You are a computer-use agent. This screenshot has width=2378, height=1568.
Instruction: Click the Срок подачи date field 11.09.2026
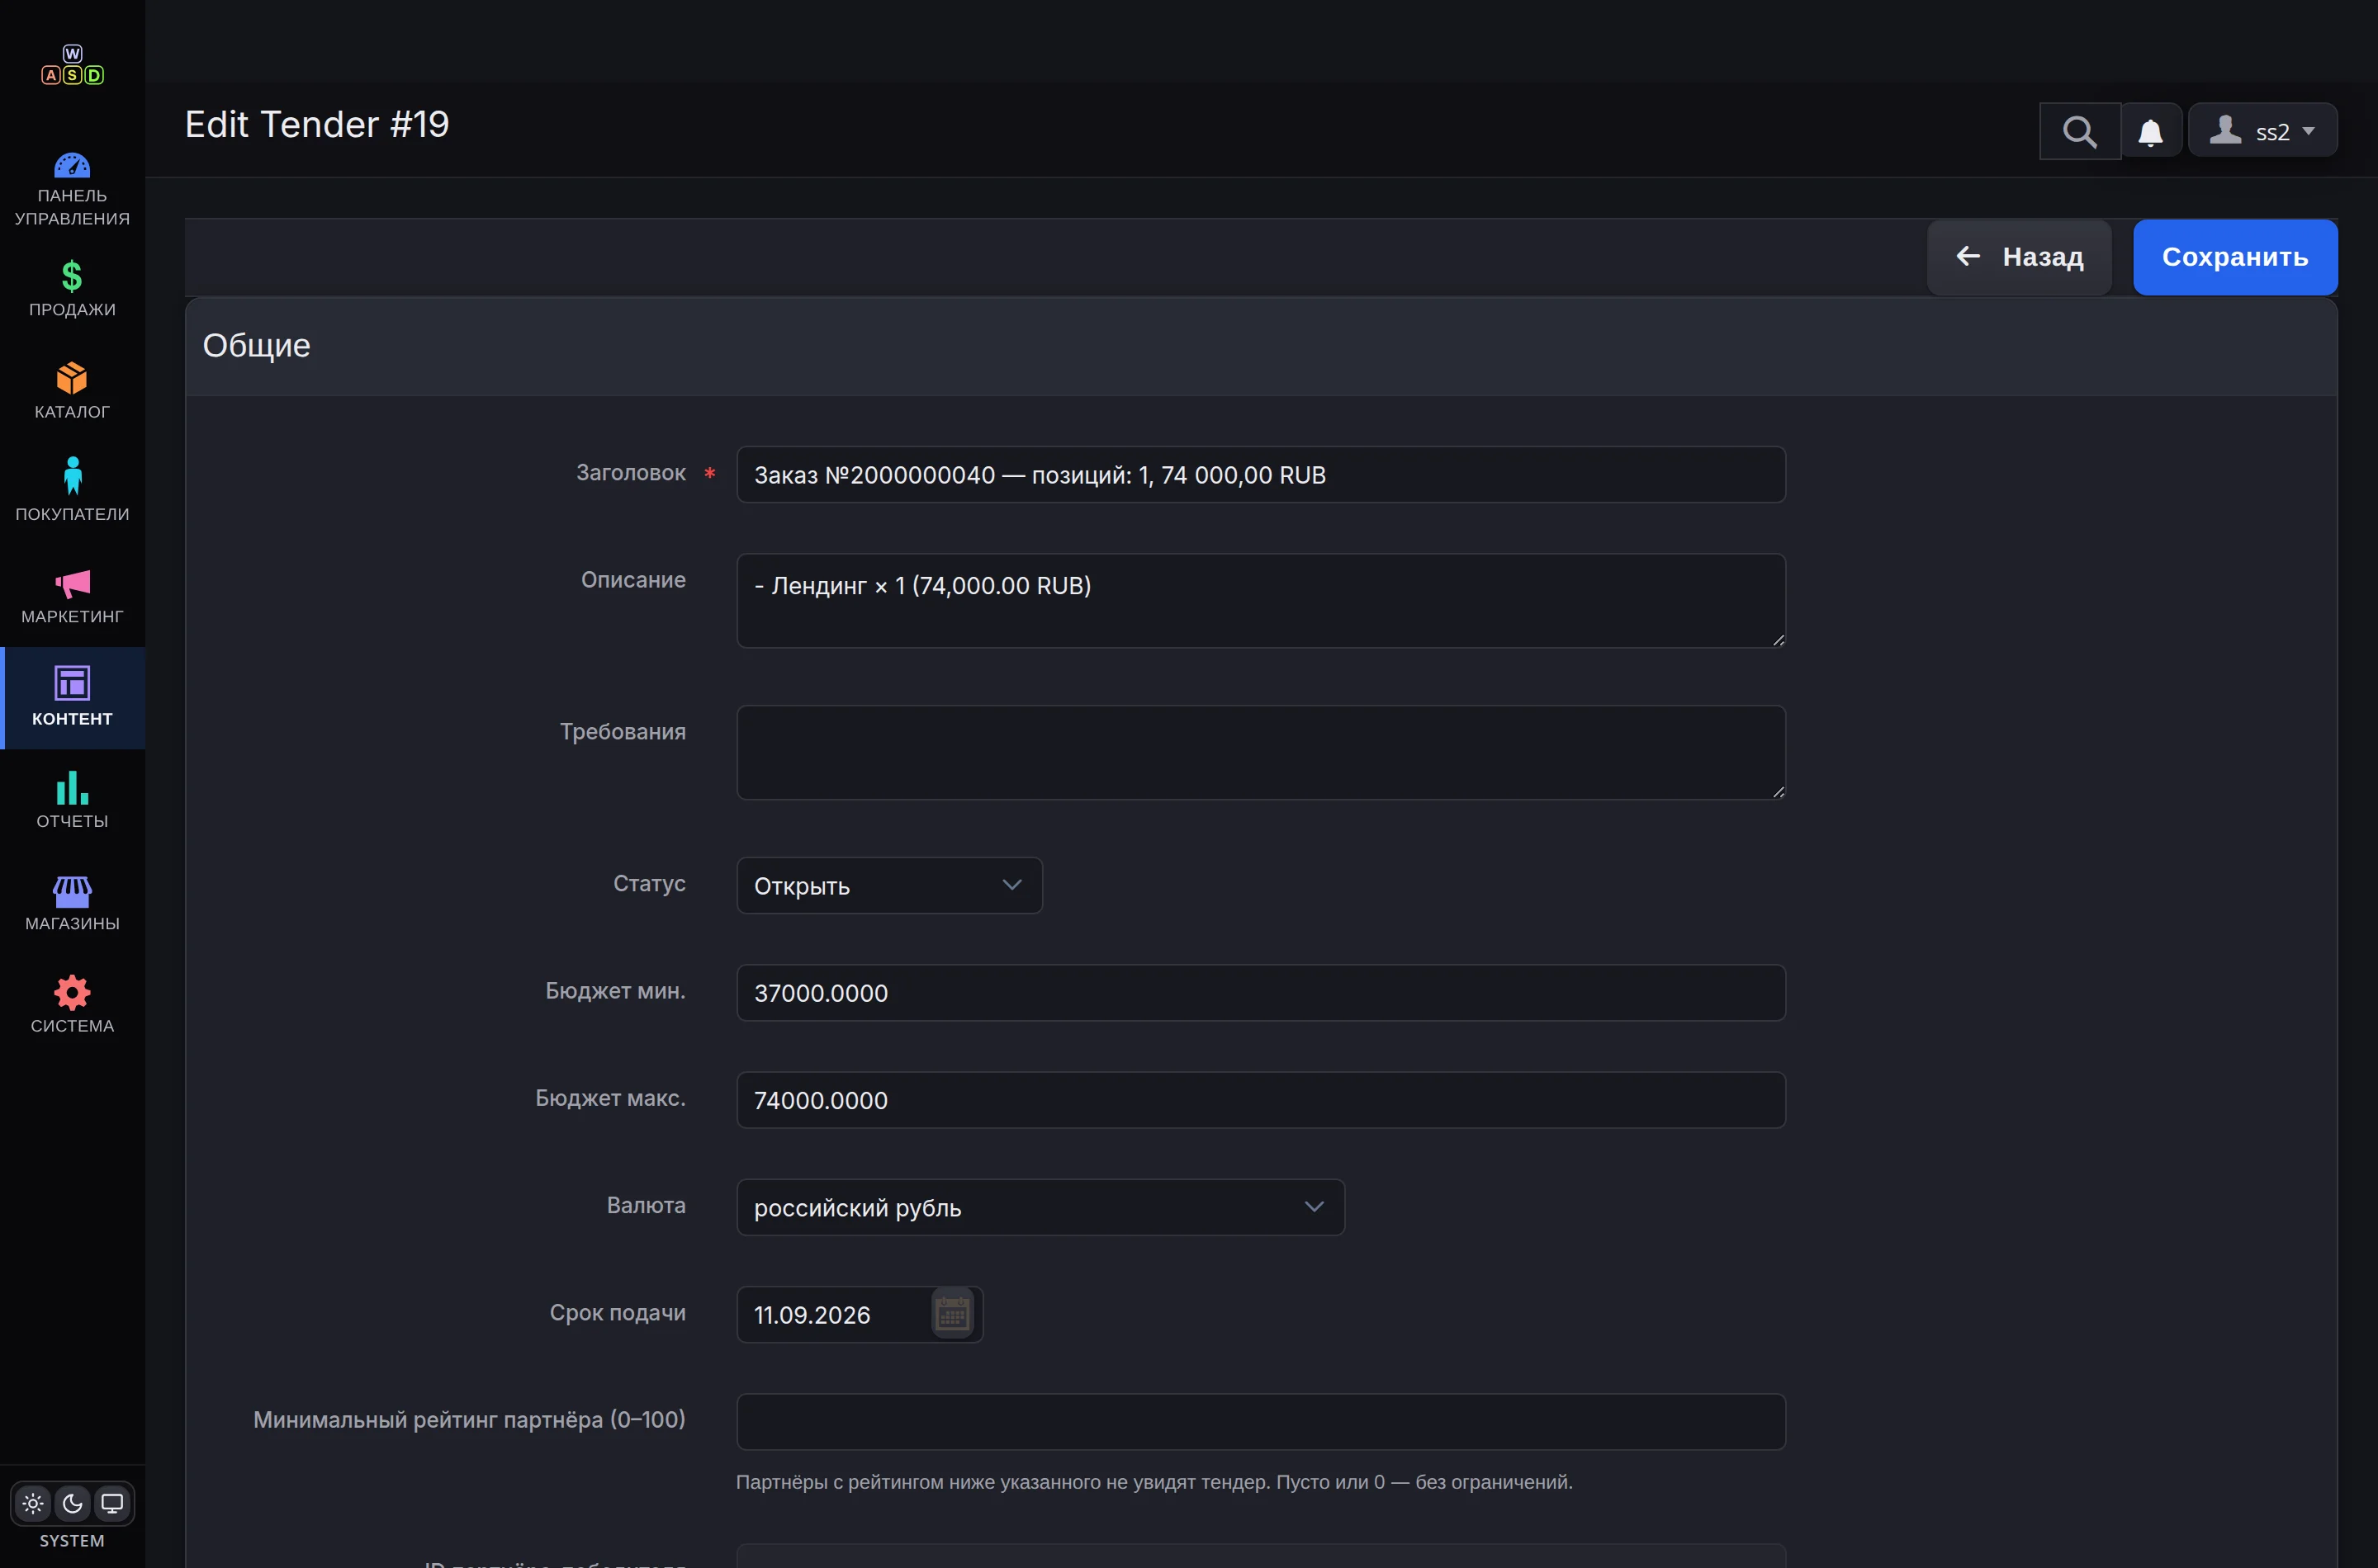click(833, 1314)
